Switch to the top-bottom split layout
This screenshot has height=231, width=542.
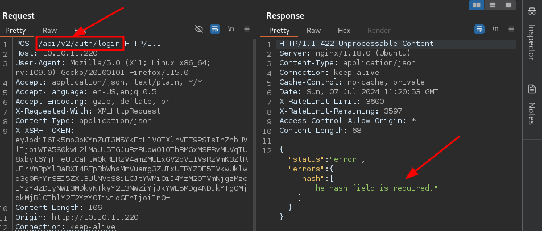493,5
